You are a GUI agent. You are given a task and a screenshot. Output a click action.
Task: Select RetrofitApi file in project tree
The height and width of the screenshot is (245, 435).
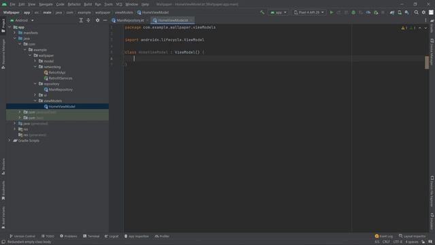coord(57,73)
